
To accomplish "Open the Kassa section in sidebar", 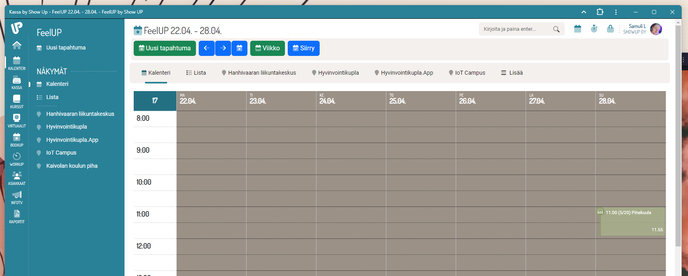I will (x=17, y=82).
